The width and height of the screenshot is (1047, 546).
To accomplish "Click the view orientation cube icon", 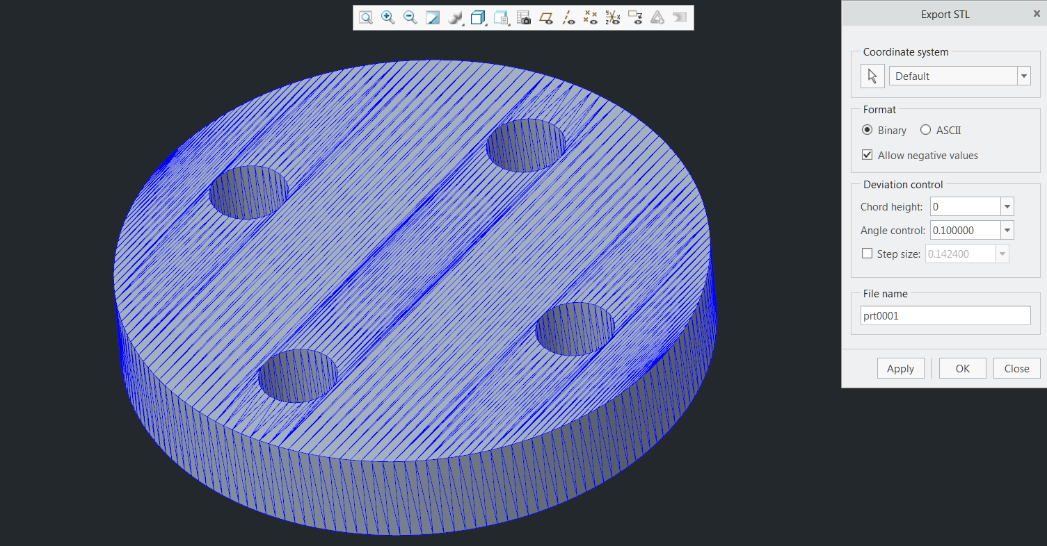I will tap(477, 17).
